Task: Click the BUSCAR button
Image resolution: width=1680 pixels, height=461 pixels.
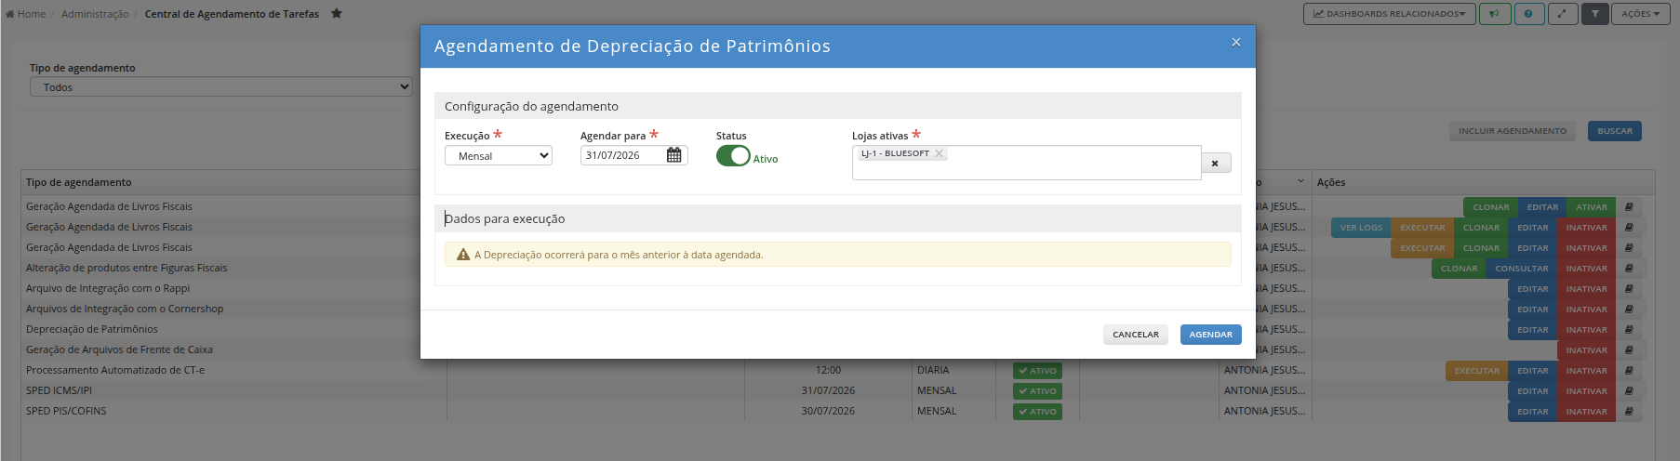Action: point(1615,131)
